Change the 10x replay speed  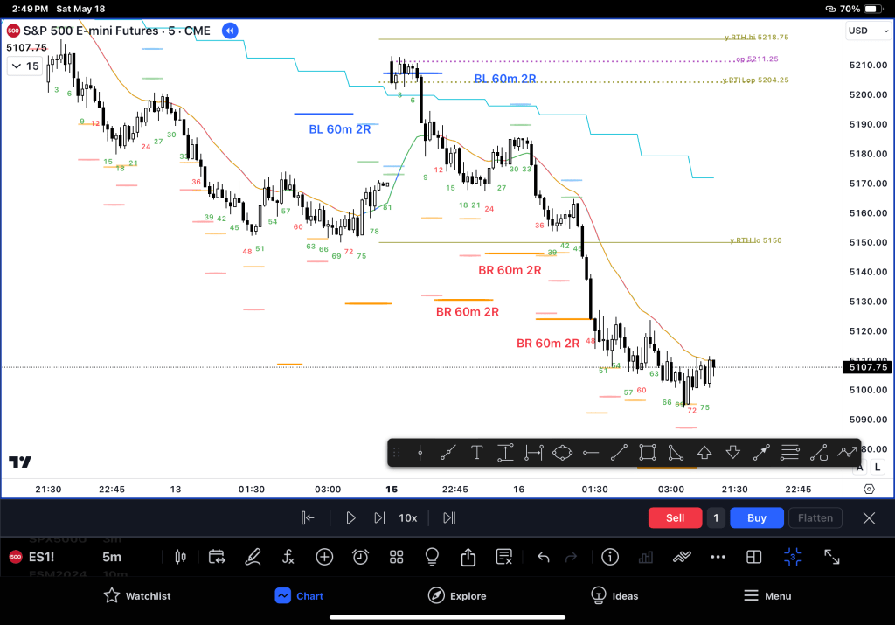407,517
